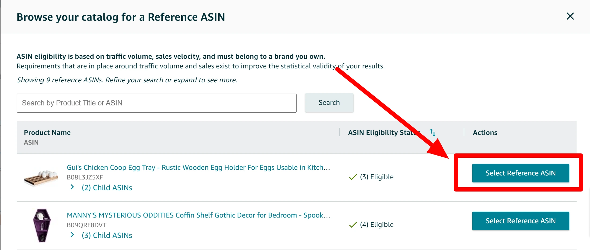Image resolution: width=590 pixels, height=250 pixels.
Task: Open MANNY'S MYSTERIOUS ODDITIES Coffin Shelf link
Action: click(198, 215)
